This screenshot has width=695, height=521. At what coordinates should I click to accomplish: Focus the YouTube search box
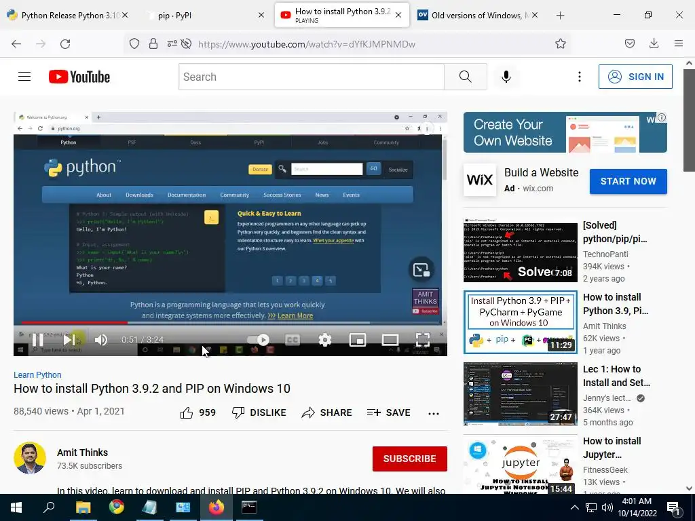311,77
